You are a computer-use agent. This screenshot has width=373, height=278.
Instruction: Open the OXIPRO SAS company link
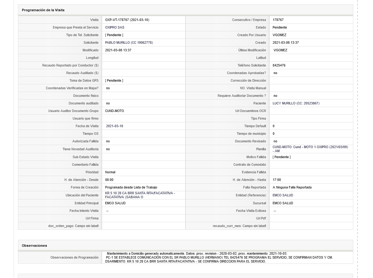(x=115, y=27)
